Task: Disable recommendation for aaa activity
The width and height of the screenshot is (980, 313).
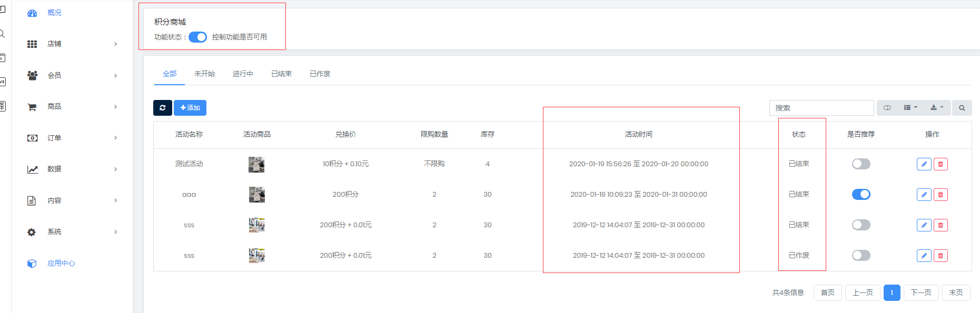Action: pos(861,195)
